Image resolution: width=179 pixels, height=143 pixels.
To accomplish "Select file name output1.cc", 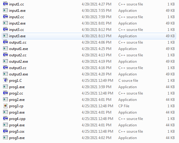I will click(x=18, y=42).
